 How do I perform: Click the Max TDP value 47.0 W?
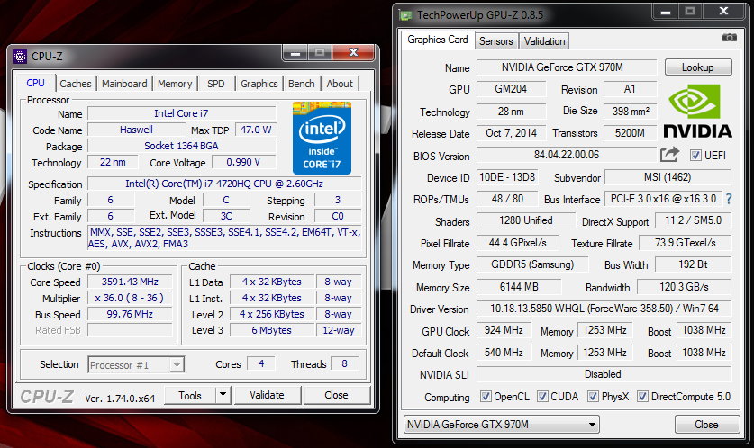[x=255, y=130]
